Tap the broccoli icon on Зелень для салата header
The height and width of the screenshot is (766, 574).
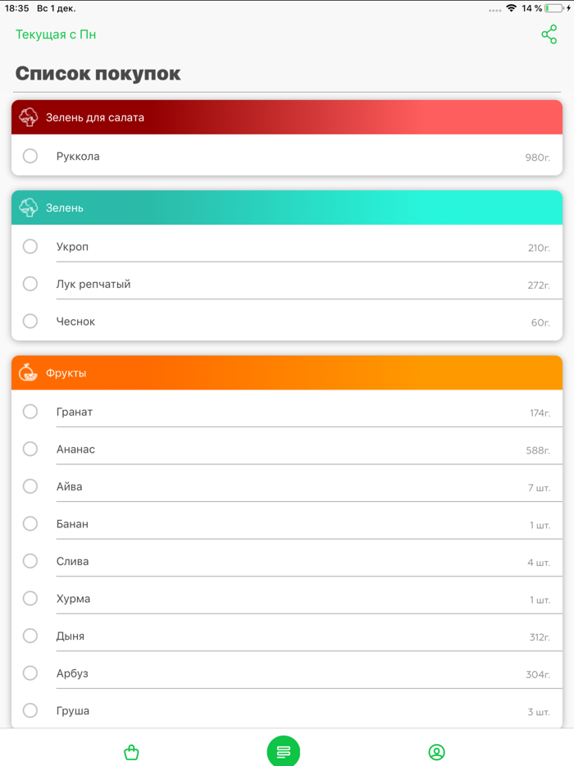click(x=29, y=116)
